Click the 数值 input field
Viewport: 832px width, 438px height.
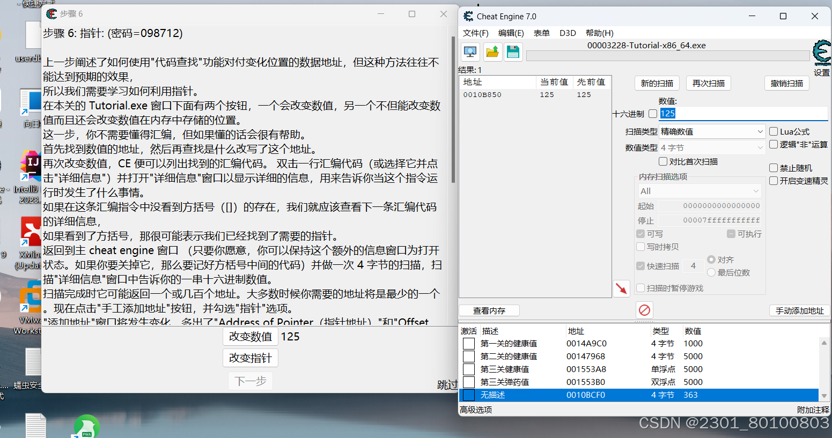coord(743,114)
